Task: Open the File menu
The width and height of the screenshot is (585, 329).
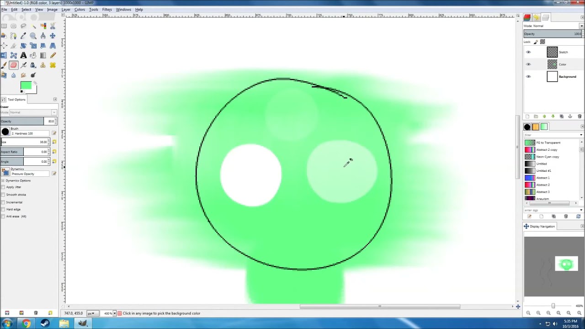Action: [4, 10]
